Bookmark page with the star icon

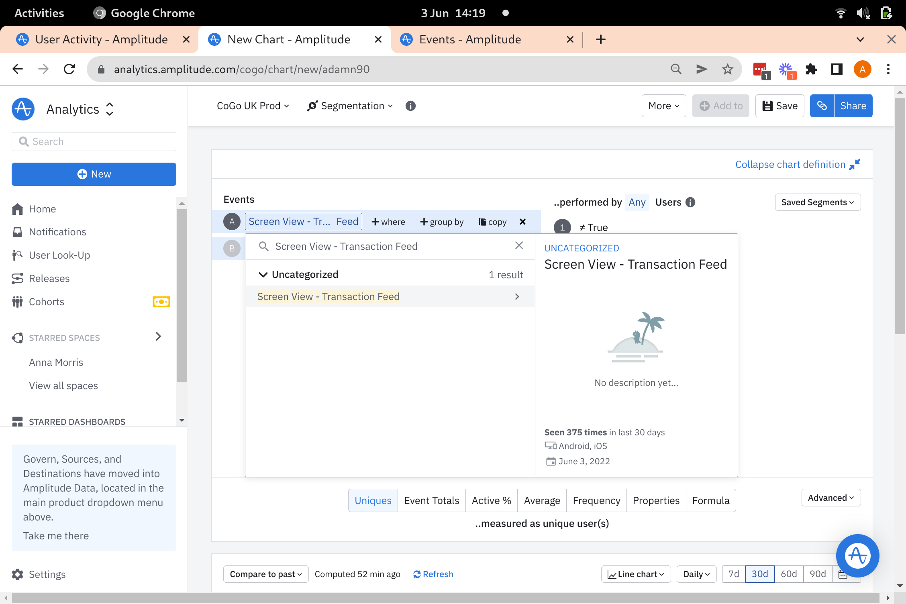(727, 69)
